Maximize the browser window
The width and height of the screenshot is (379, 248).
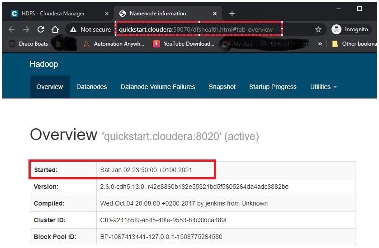point(360,9)
